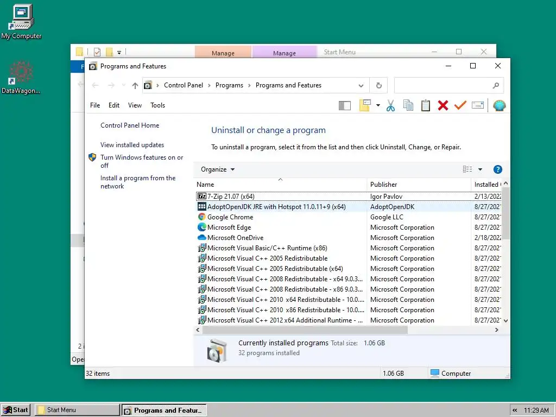Sort by the Installed On column header
Image resolution: width=556 pixels, height=417 pixels.
(486, 185)
